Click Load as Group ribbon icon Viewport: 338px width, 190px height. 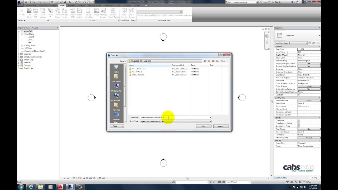pos(131,13)
